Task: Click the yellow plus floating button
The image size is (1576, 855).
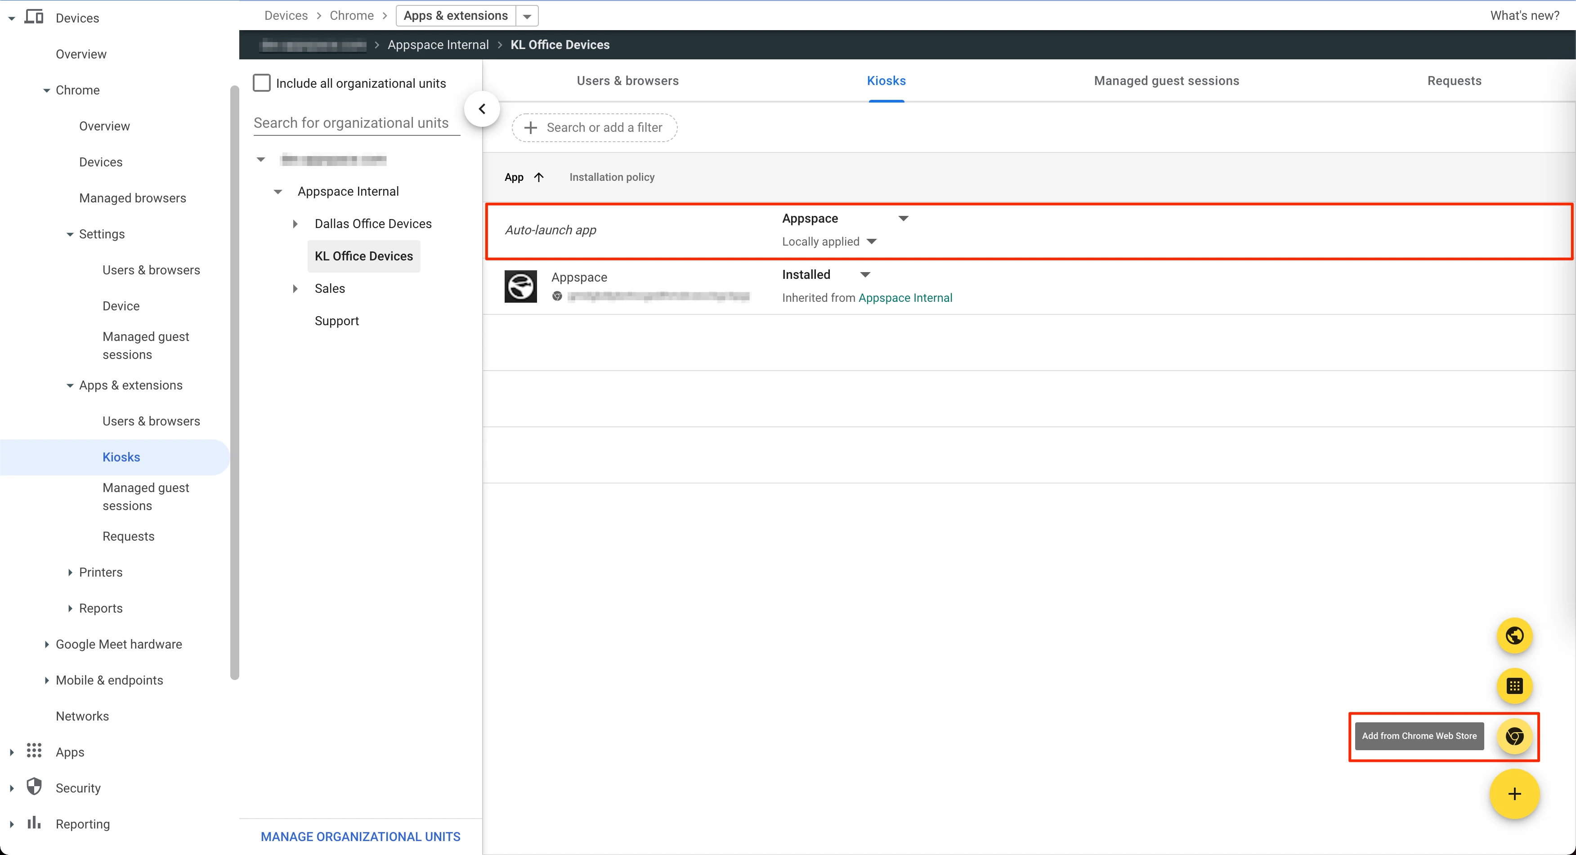Action: pos(1514,794)
